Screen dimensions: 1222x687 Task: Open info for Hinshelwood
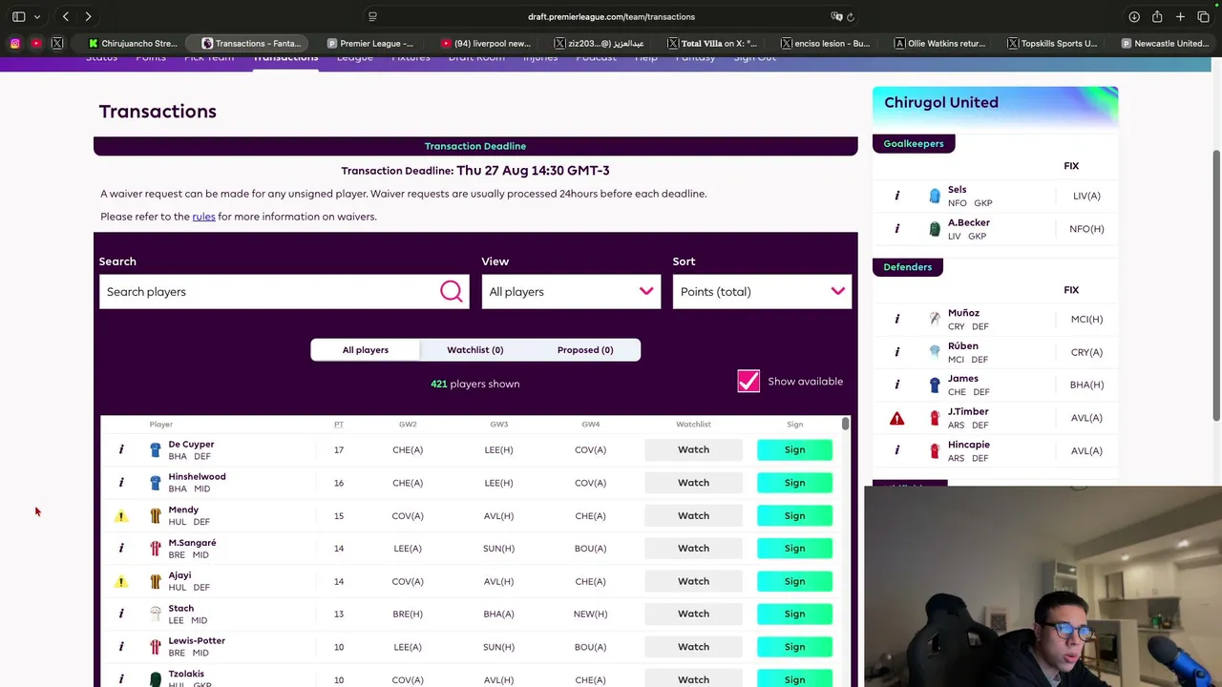tap(121, 482)
